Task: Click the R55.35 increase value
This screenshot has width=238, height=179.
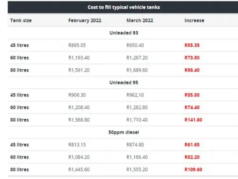Action: point(192,45)
